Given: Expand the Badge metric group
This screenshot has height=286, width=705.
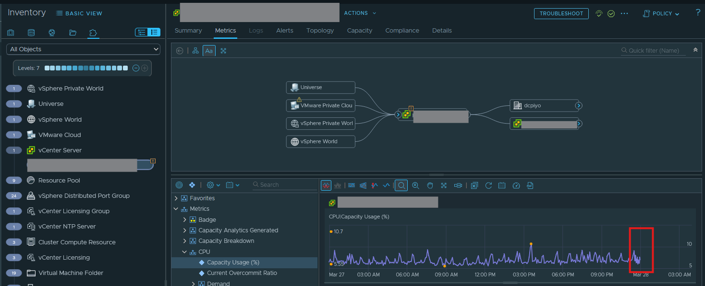Looking at the screenshot, I should pyautogui.click(x=185, y=220).
